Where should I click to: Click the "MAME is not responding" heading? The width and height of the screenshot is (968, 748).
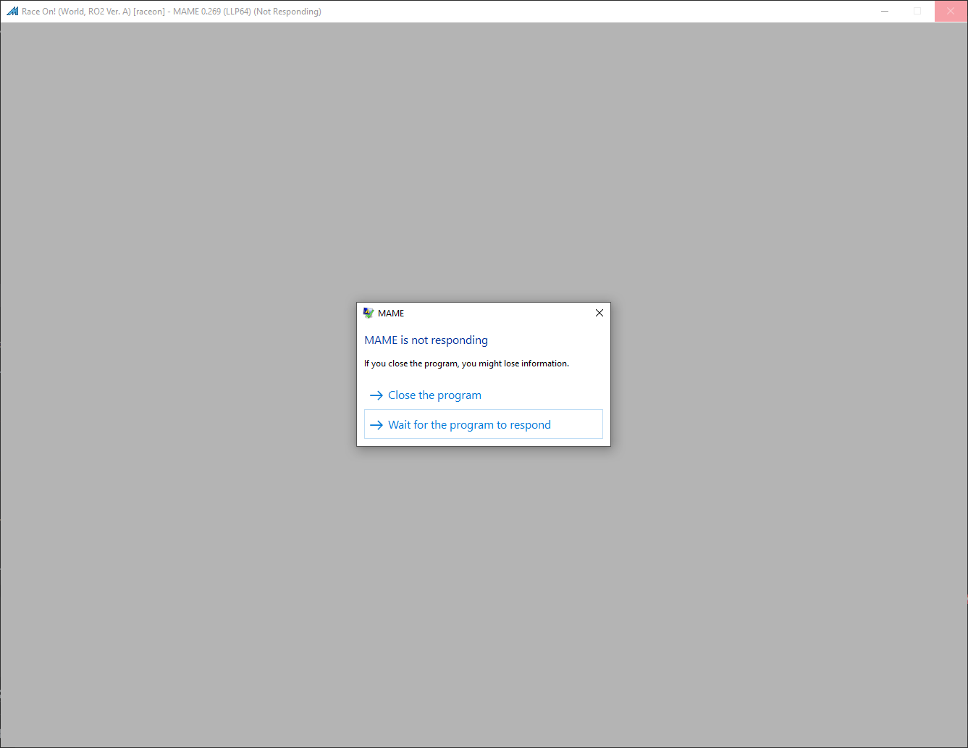[x=426, y=340]
